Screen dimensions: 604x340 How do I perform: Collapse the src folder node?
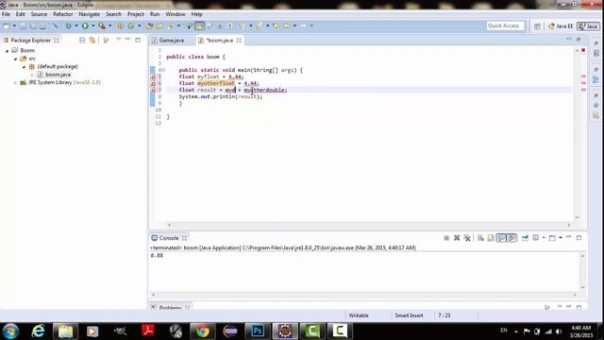[15, 59]
